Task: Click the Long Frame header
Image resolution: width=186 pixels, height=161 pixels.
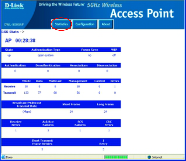Action: [105, 104]
